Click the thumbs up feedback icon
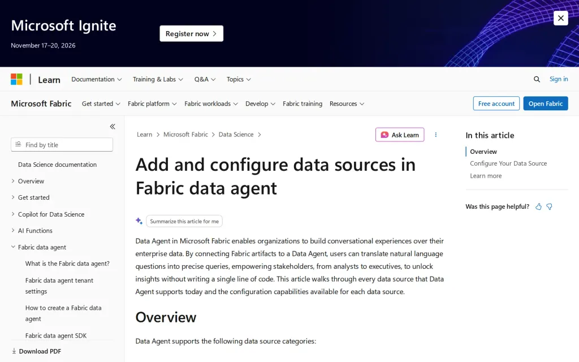 pos(538,206)
